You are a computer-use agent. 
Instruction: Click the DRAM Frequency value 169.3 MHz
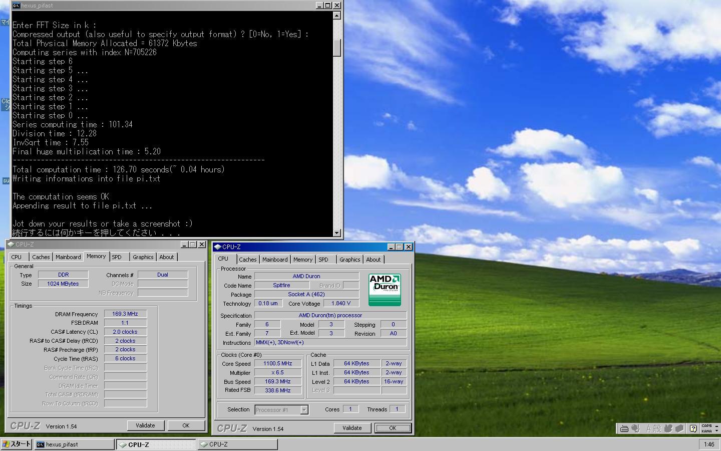point(125,314)
